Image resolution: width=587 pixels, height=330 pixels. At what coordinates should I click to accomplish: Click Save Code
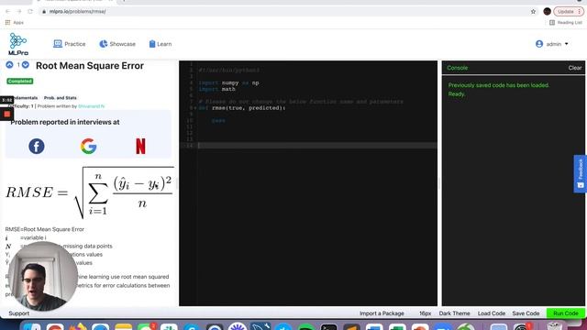pyautogui.click(x=526, y=313)
